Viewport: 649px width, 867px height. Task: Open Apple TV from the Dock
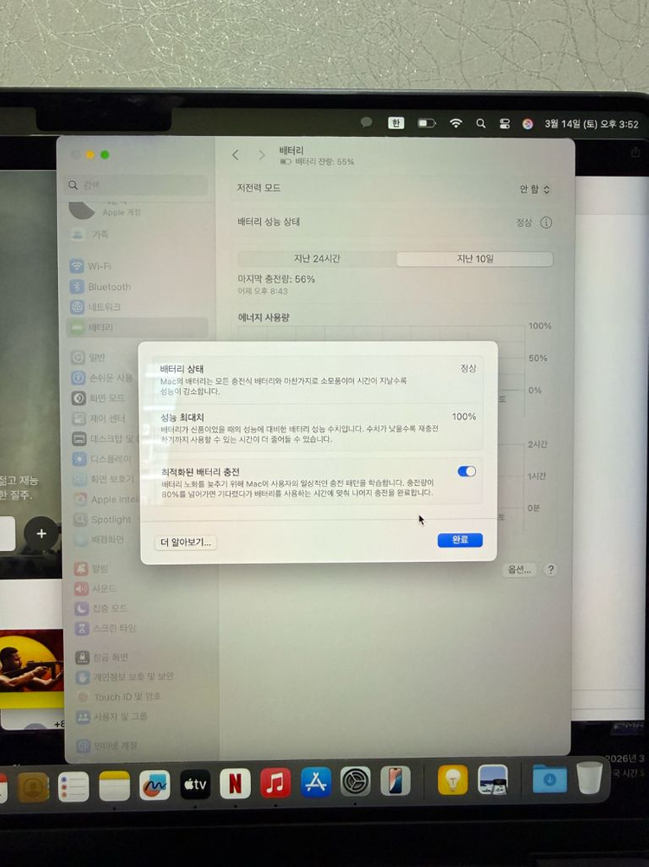196,785
